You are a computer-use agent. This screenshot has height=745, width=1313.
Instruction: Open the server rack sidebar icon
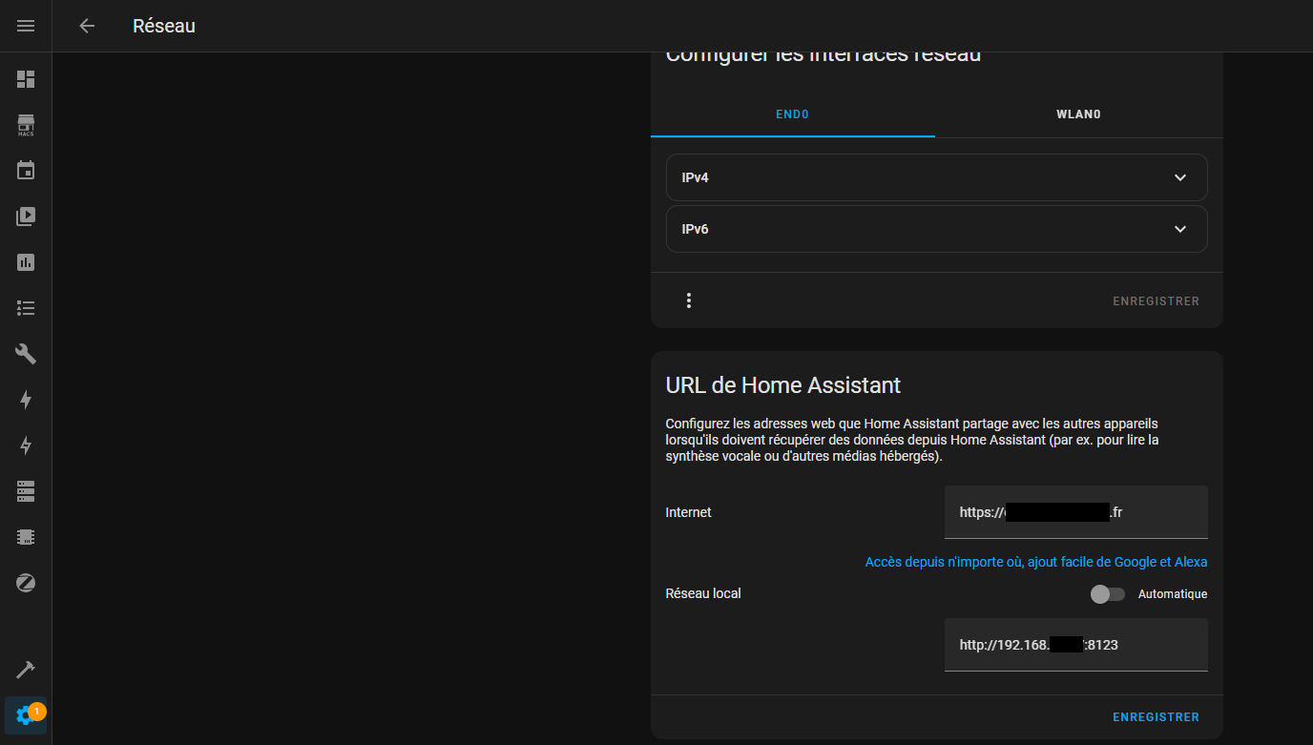(x=26, y=491)
